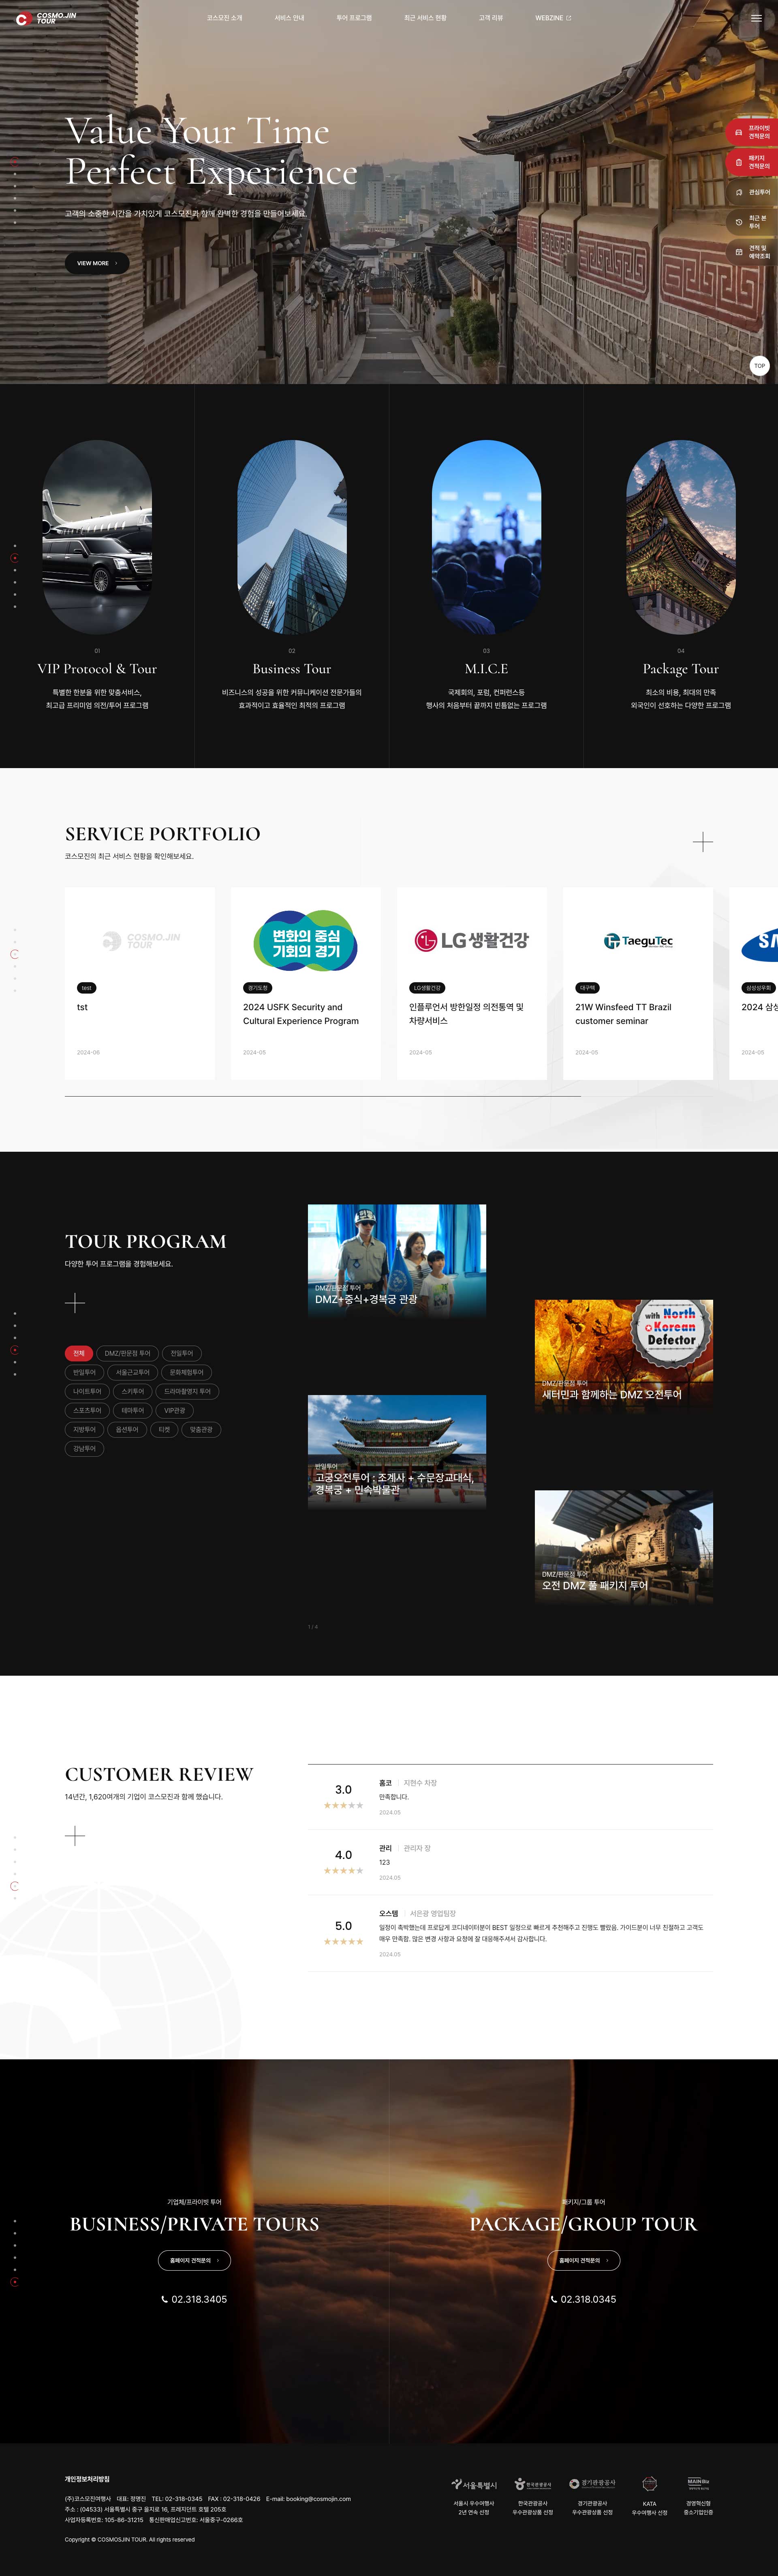Open the 견적 및 예약조회 calendar icon
778x2576 pixels.
[739, 252]
